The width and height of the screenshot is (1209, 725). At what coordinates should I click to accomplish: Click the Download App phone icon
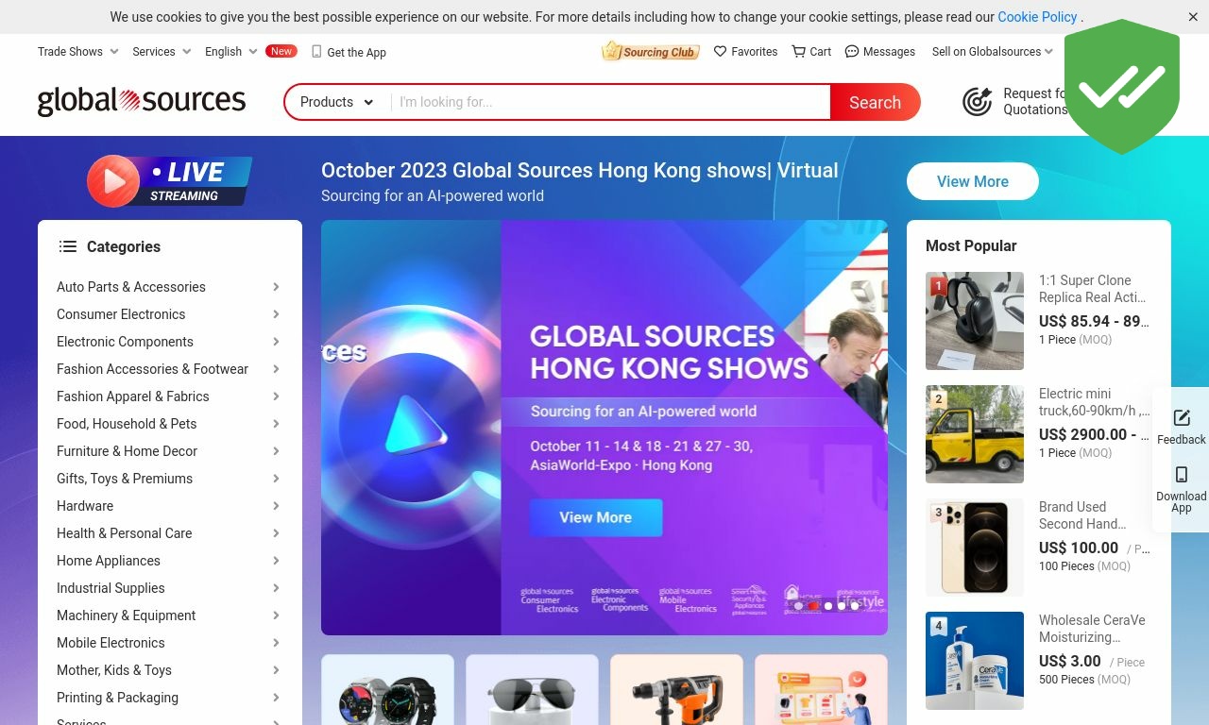pyautogui.click(x=1182, y=475)
